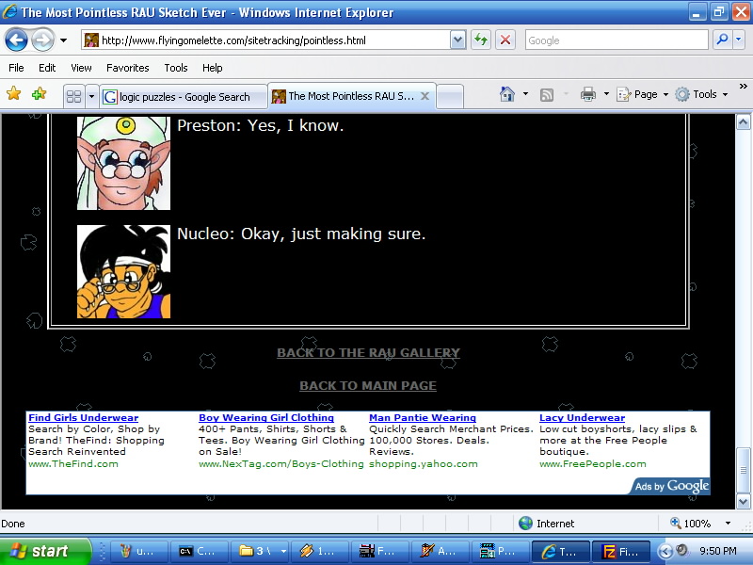Show more command bar items chevron
The image size is (753, 565).
pos(743,87)
